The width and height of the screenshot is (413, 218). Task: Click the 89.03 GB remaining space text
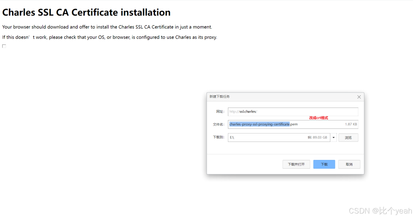(x=317, y=137)
